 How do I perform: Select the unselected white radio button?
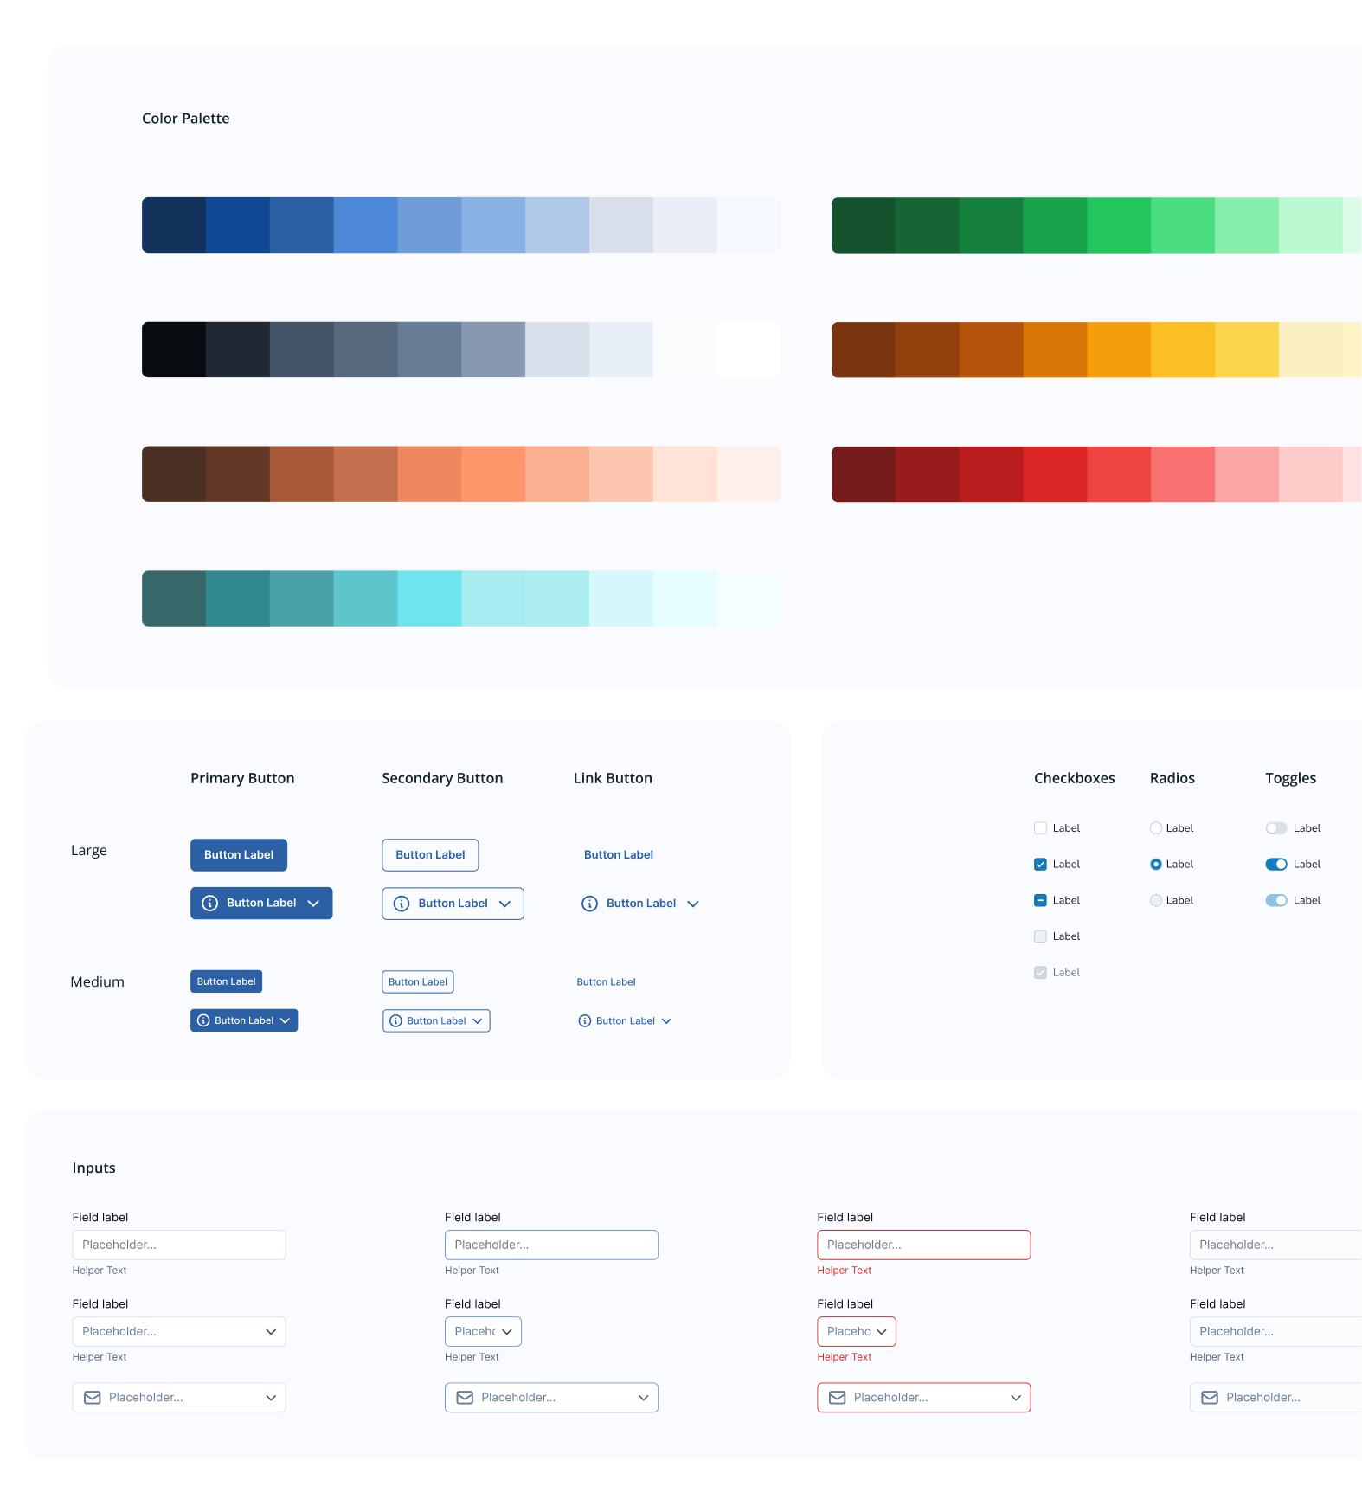click(1156, 828)
